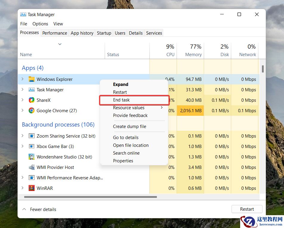Click the Google Chrome icon

[32, 110]
